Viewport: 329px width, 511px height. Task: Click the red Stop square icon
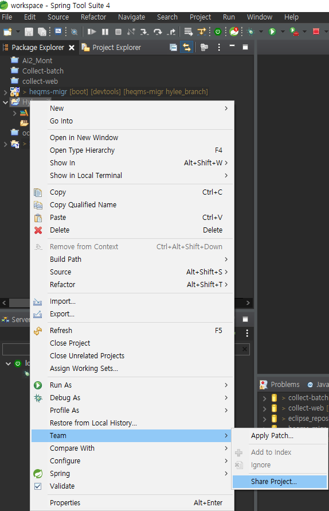pos(316,31)
